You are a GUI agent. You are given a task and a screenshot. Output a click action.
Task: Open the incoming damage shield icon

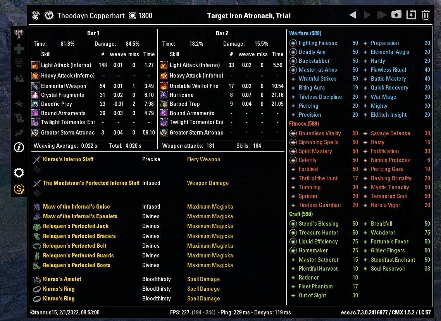tap(19, 64)
